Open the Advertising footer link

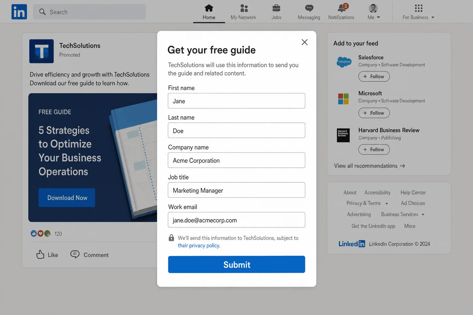[359, 214]
